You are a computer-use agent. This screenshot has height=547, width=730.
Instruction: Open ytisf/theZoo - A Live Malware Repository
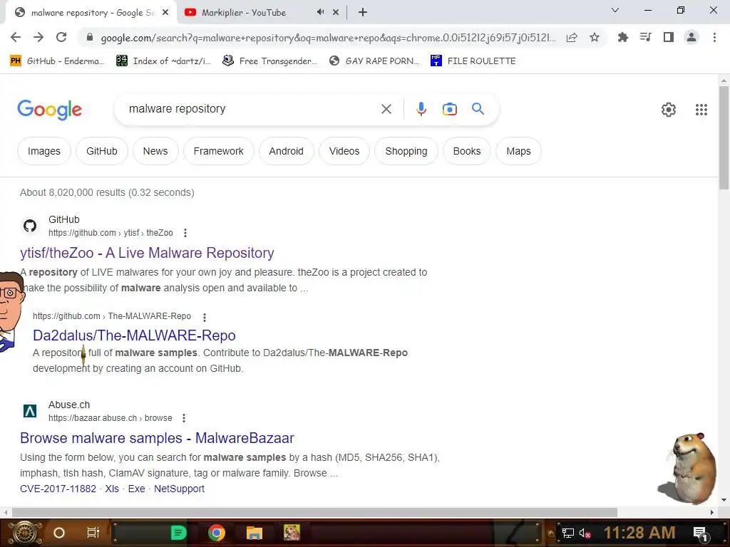pos(147,253)
